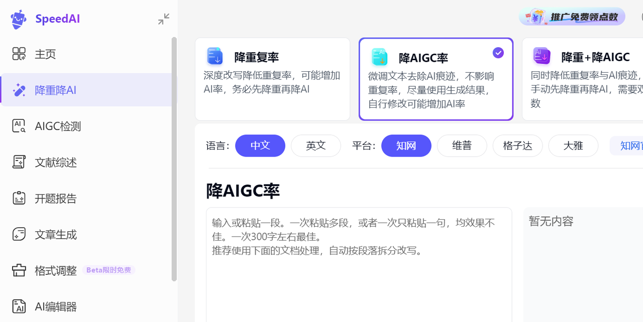
Task: Click the SpeedAI mascot logo icon
Action: click(x=19, y=19)
